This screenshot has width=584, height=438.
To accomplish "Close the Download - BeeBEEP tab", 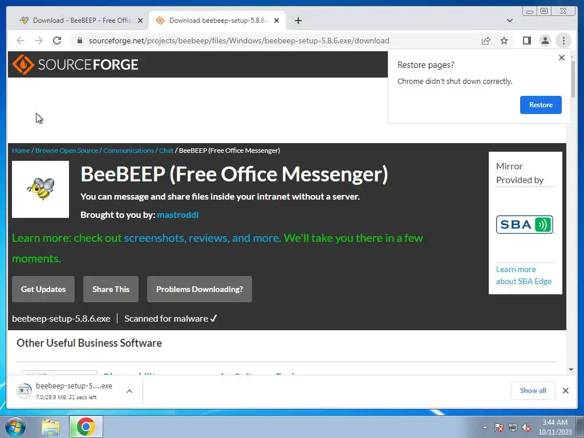I will pos(140,21).
